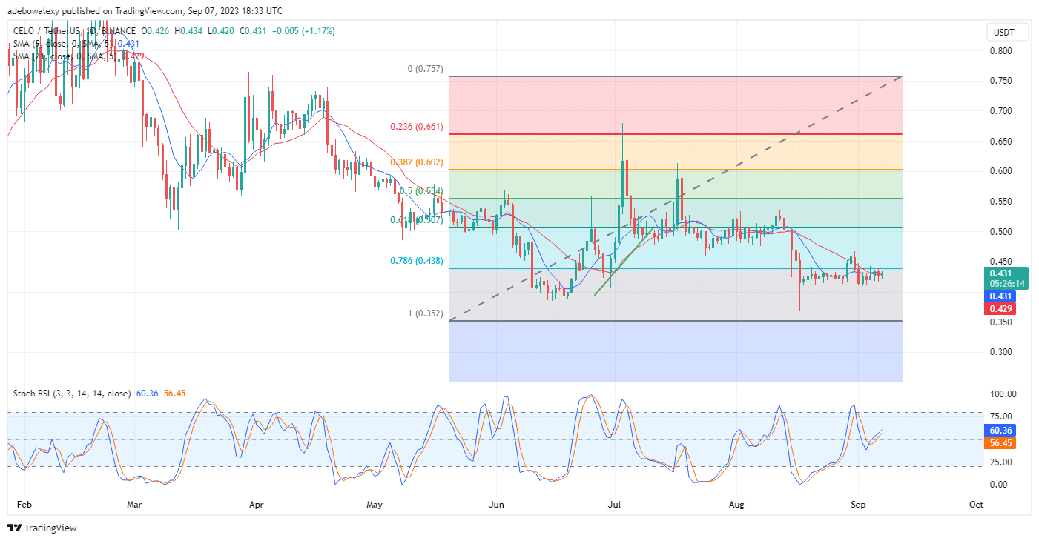The height and width of the screenshot is (541, 1039).
Task: Click the pink Fibonacci zone at the top
Action: pos(676,104)
